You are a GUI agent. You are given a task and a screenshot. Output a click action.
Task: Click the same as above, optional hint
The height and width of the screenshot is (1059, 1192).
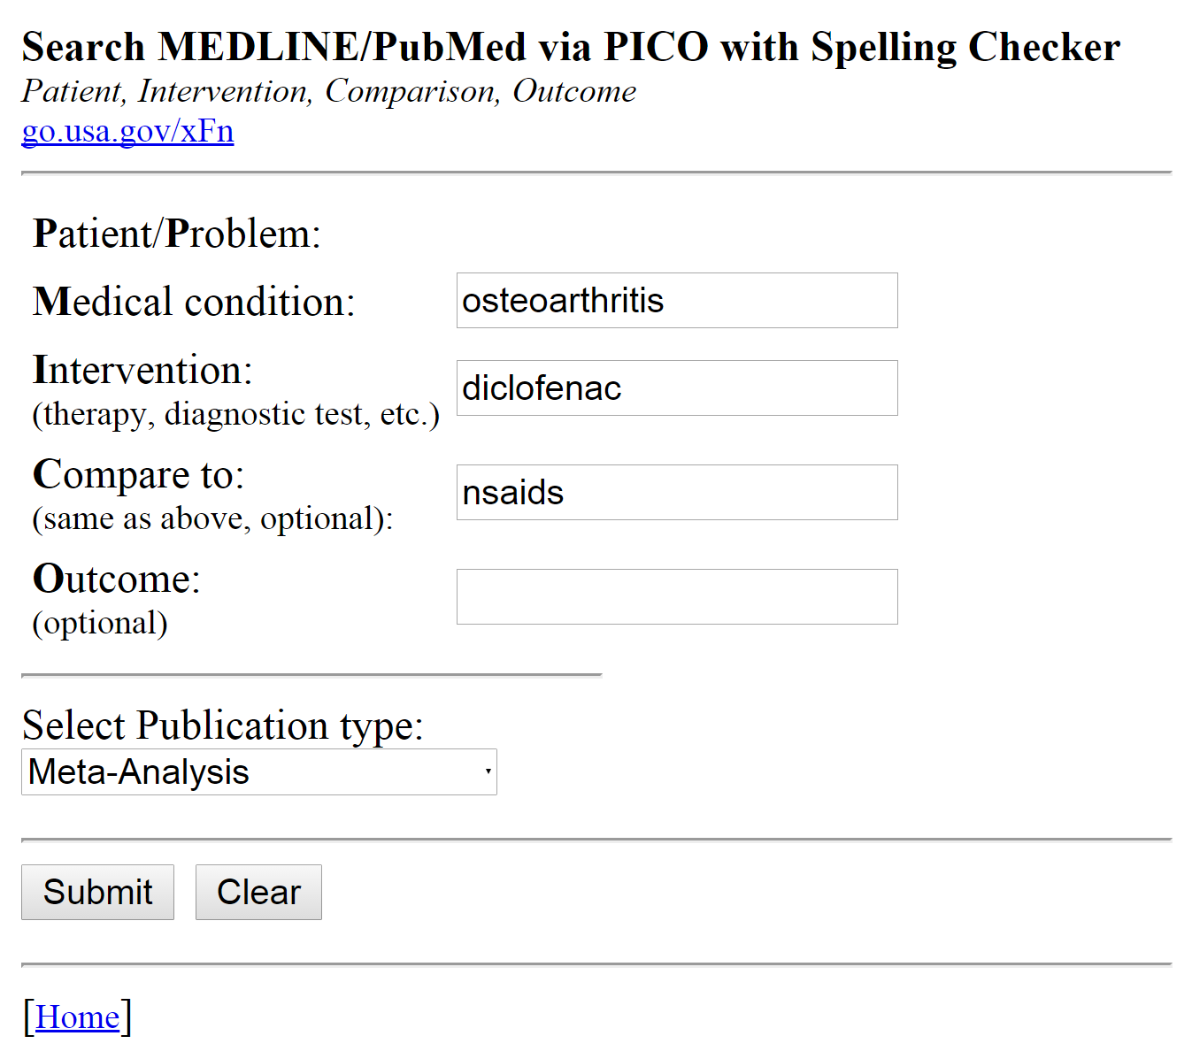(212, 518)
